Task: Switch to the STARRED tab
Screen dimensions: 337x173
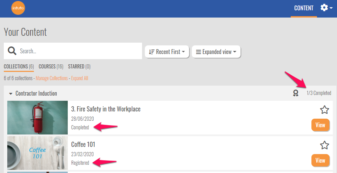Action: click(79, 66)
